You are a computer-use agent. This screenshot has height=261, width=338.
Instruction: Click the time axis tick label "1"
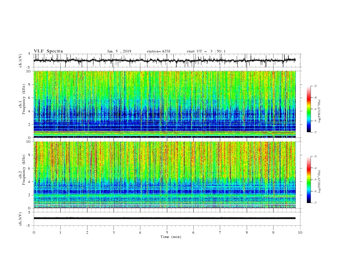(60, 232)
